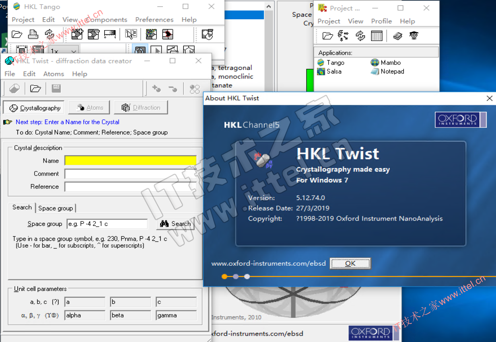This screenshot has width=496, height=342.
Task: Click the 'c' unit cell field
Action: tap(176, 302)
